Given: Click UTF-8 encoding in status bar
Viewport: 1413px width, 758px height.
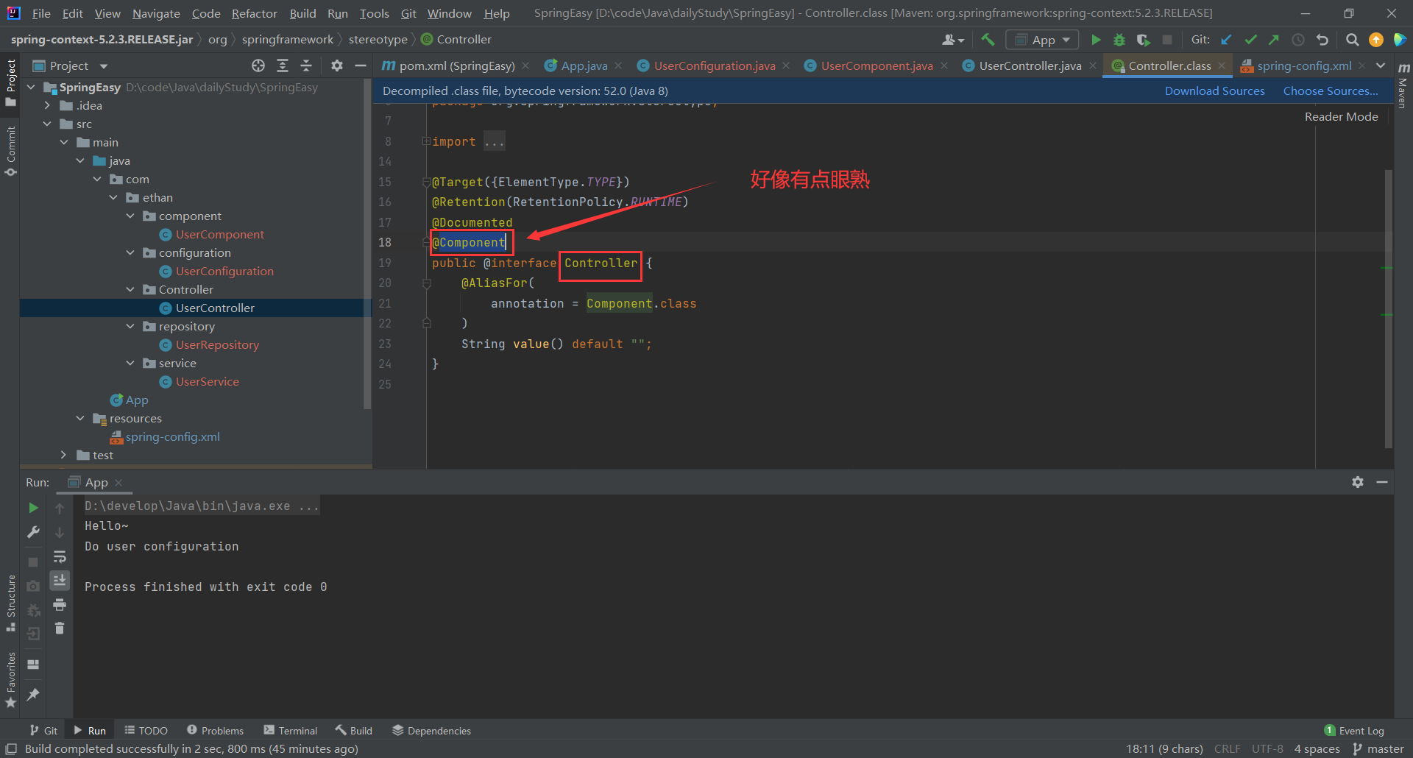Looking at the screenshot, I should pyautogui.click(x=1267, y=748).
